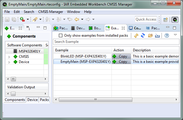Click the back navigation arrow in toolbar
The image size is (183, 120).
[x=76, y=19]
